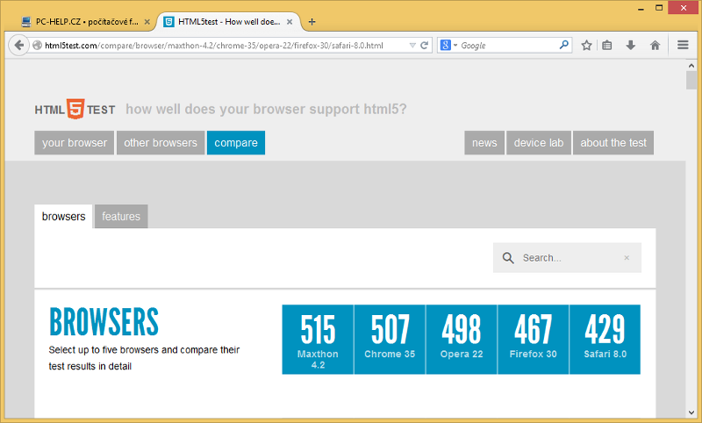The width and height of the screenshot is (702, 423).
Task: Click the address bar URL
Action: (214, 46)
